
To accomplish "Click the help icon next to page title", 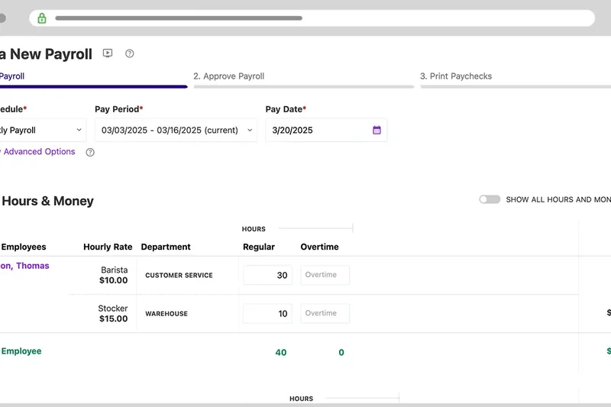I will tap(130, 53).
